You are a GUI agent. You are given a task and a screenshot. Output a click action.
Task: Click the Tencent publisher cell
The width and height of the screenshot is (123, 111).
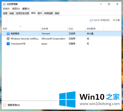(46, 34)
